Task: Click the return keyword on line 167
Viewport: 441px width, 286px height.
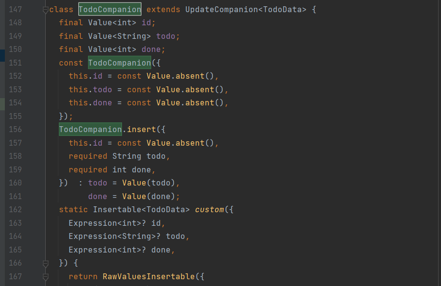Action: 83,276
